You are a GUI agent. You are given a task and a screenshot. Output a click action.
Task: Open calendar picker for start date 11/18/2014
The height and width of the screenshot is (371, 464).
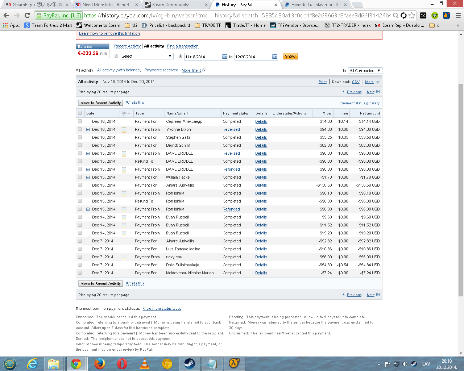[x=224, y=57]
